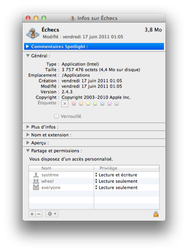Expand Commentaires Spotlight section

click(28, 46)
